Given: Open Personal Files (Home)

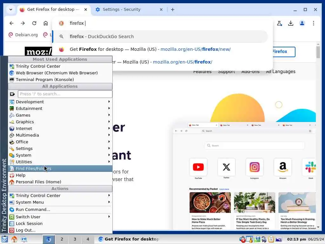Looking at the screenshot, I should [x=60, y=182].
